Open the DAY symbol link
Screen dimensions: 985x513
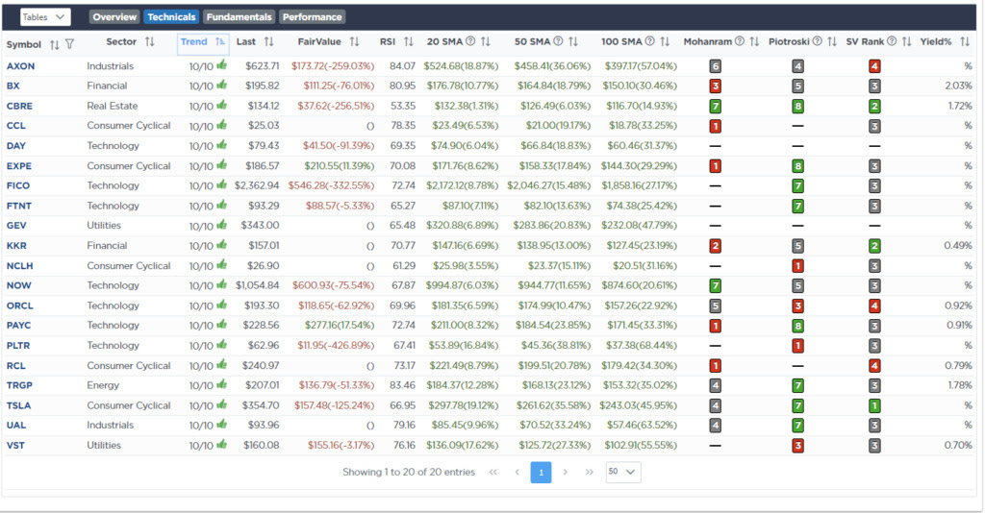coord(16,145)
